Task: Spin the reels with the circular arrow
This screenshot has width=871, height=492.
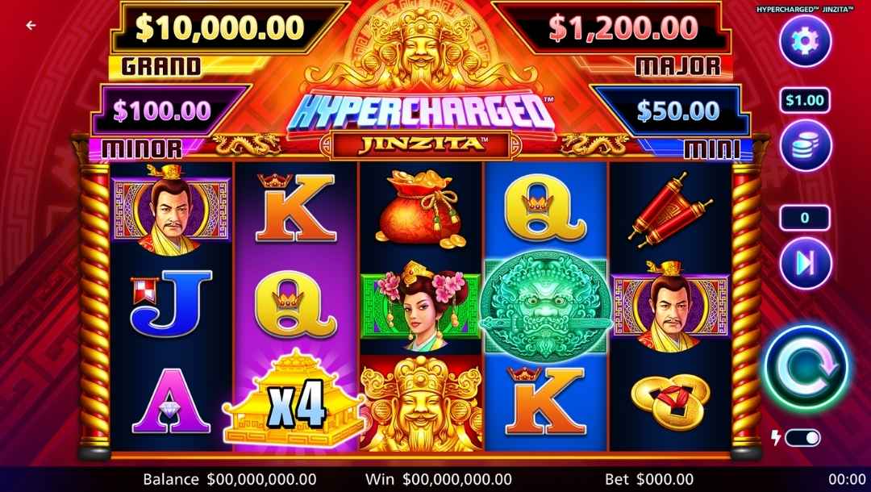Action: pyautogui.click(x=806, y=369)
